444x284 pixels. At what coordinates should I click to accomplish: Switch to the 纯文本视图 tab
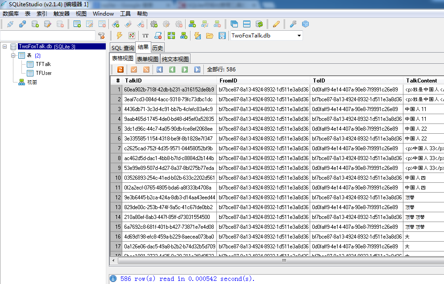coord(175,59)
